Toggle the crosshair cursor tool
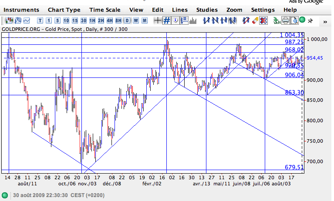The width and height of the screenshot is (334, 201). 158,20
